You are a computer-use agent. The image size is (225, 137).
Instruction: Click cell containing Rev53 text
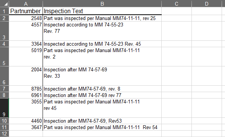coord(102,121)
